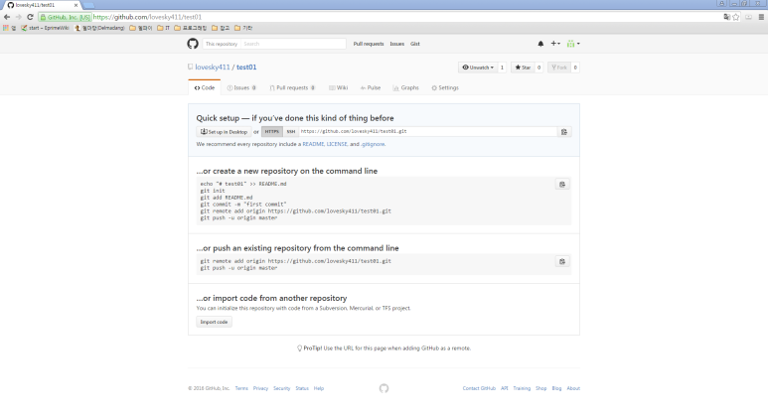
Task: Click the browser back arrow
Action: click(7, 17)
